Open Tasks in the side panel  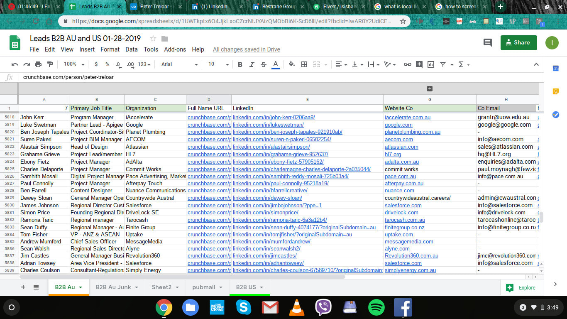556,115
